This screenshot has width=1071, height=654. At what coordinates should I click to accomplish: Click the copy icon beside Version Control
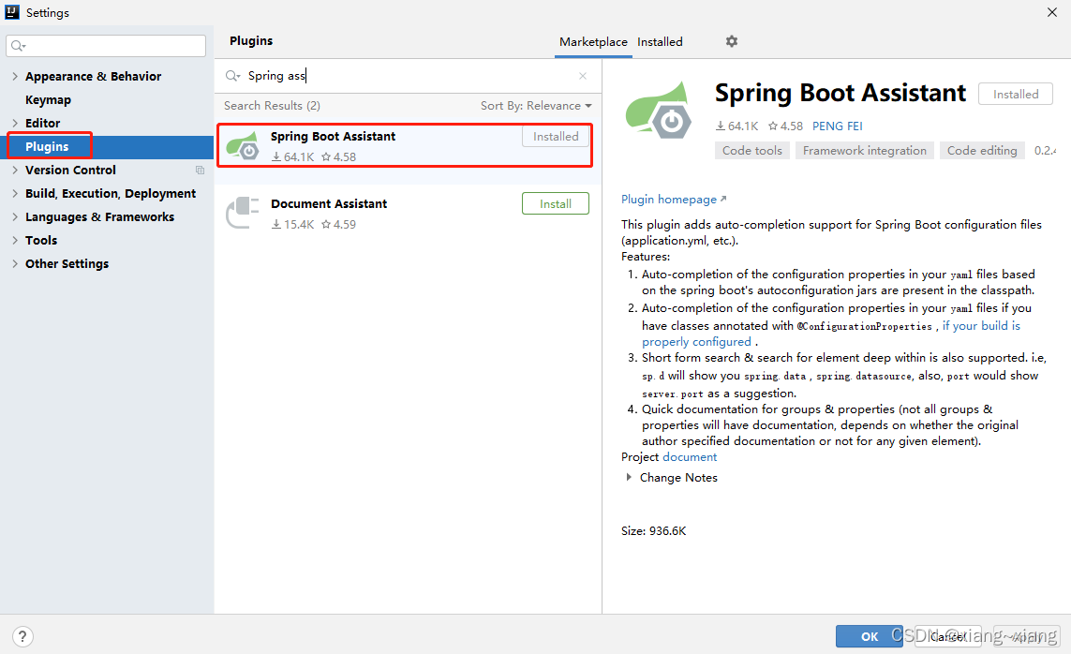coord(201,170)
